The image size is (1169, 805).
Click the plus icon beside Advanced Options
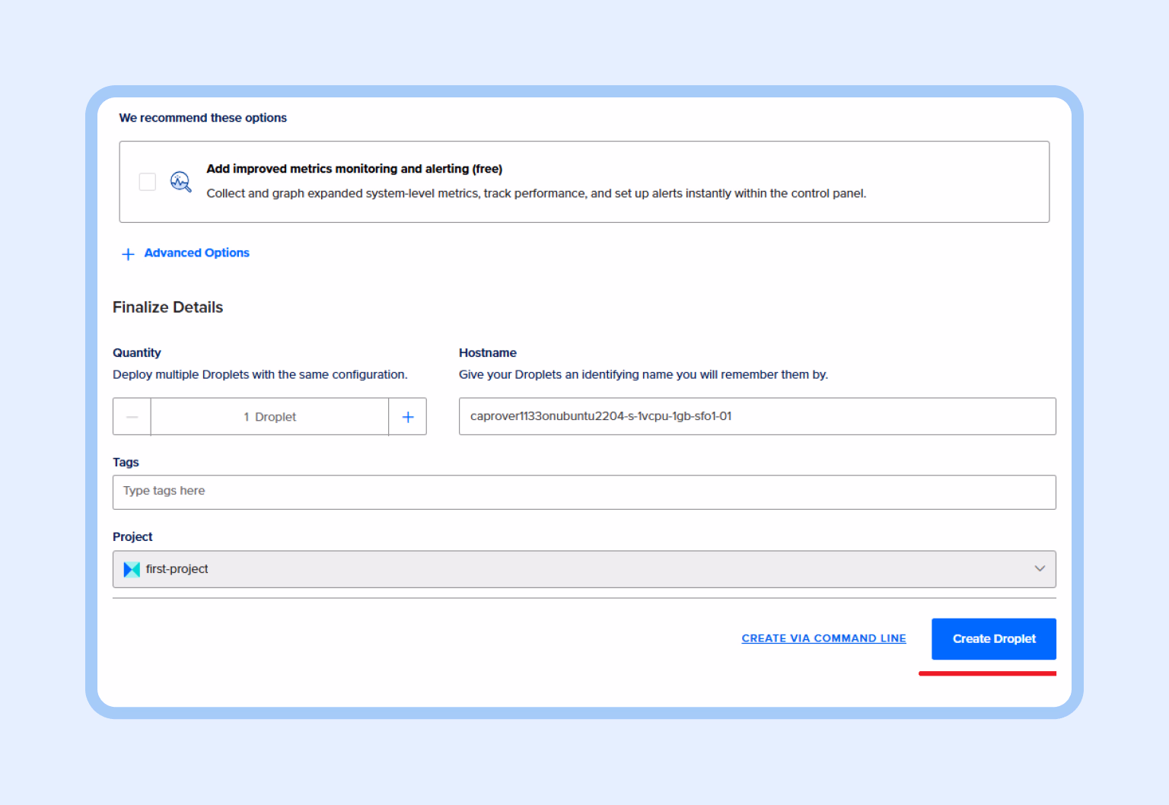(x=128, y=253)
